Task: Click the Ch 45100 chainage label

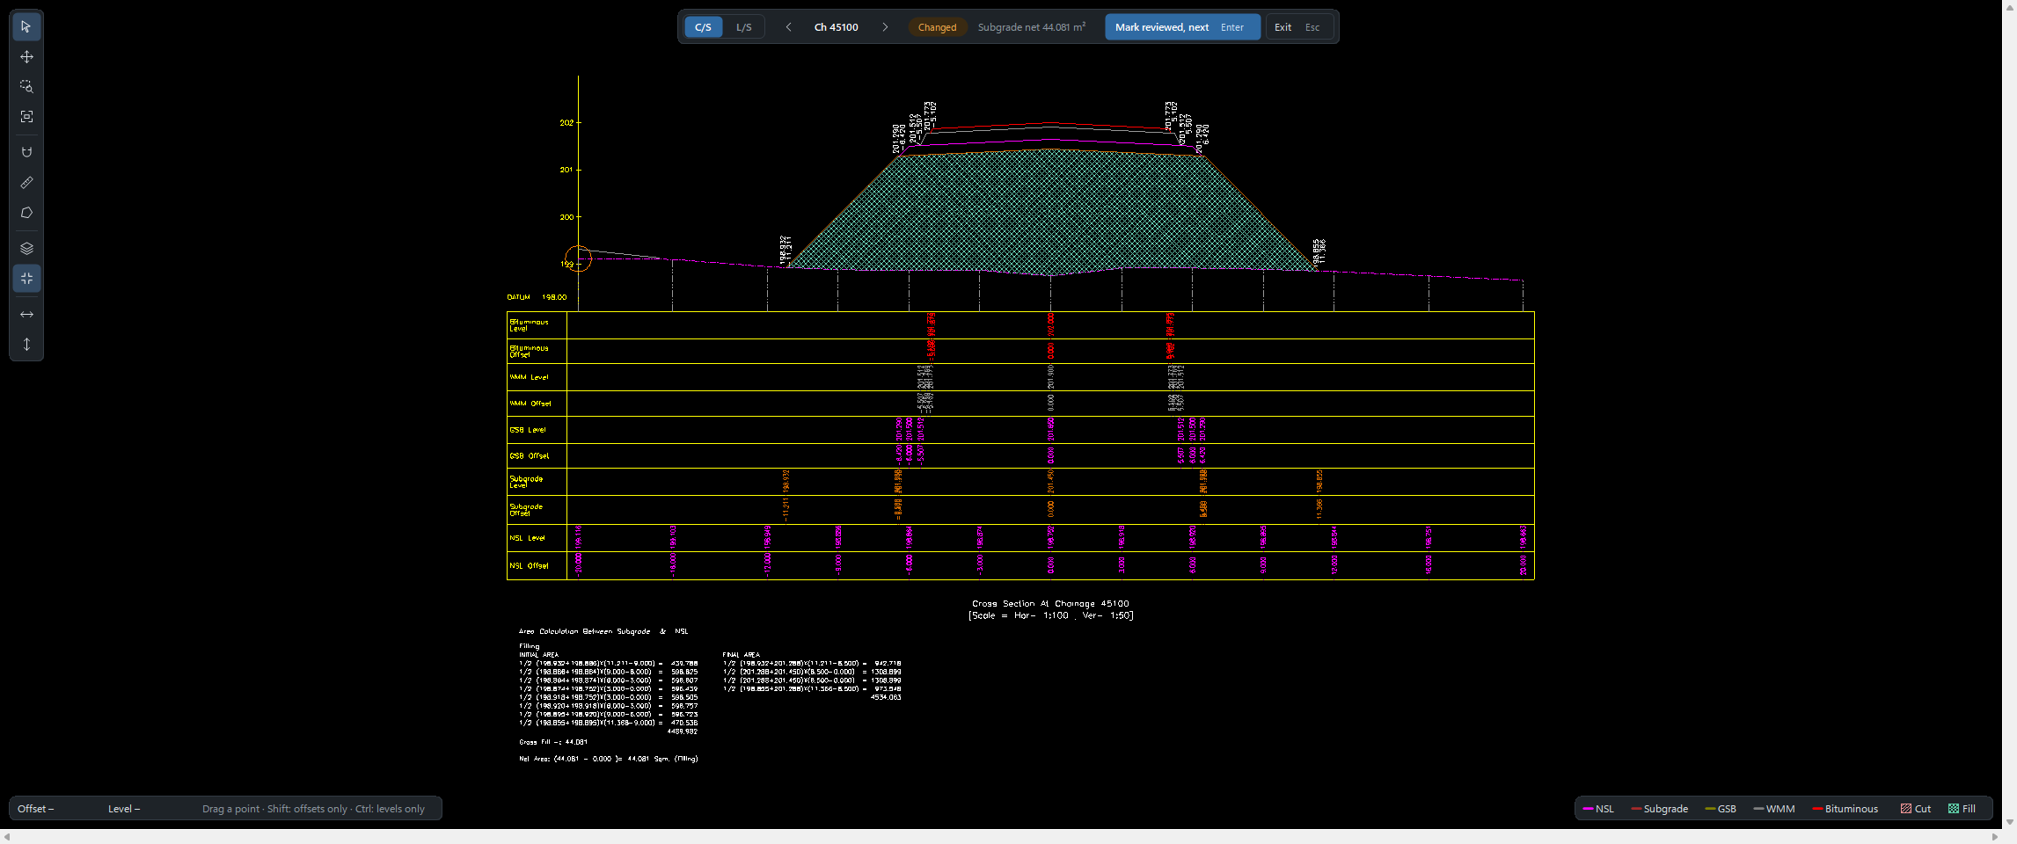Action: pos(836,27)
